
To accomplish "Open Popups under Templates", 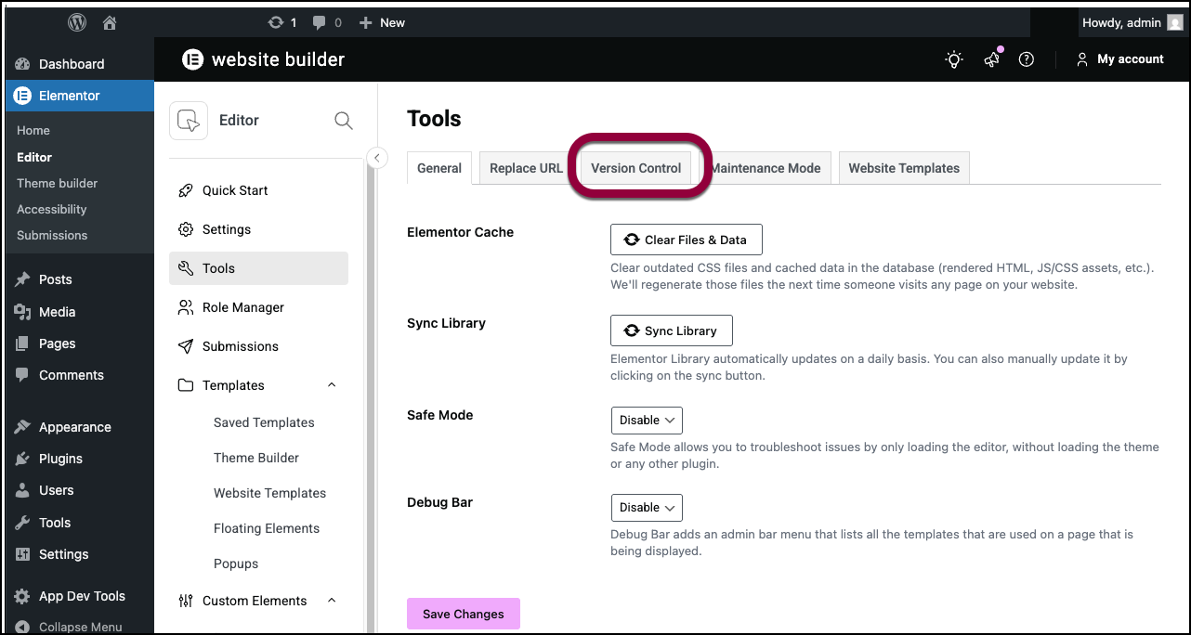I will (x=236, y=564).
